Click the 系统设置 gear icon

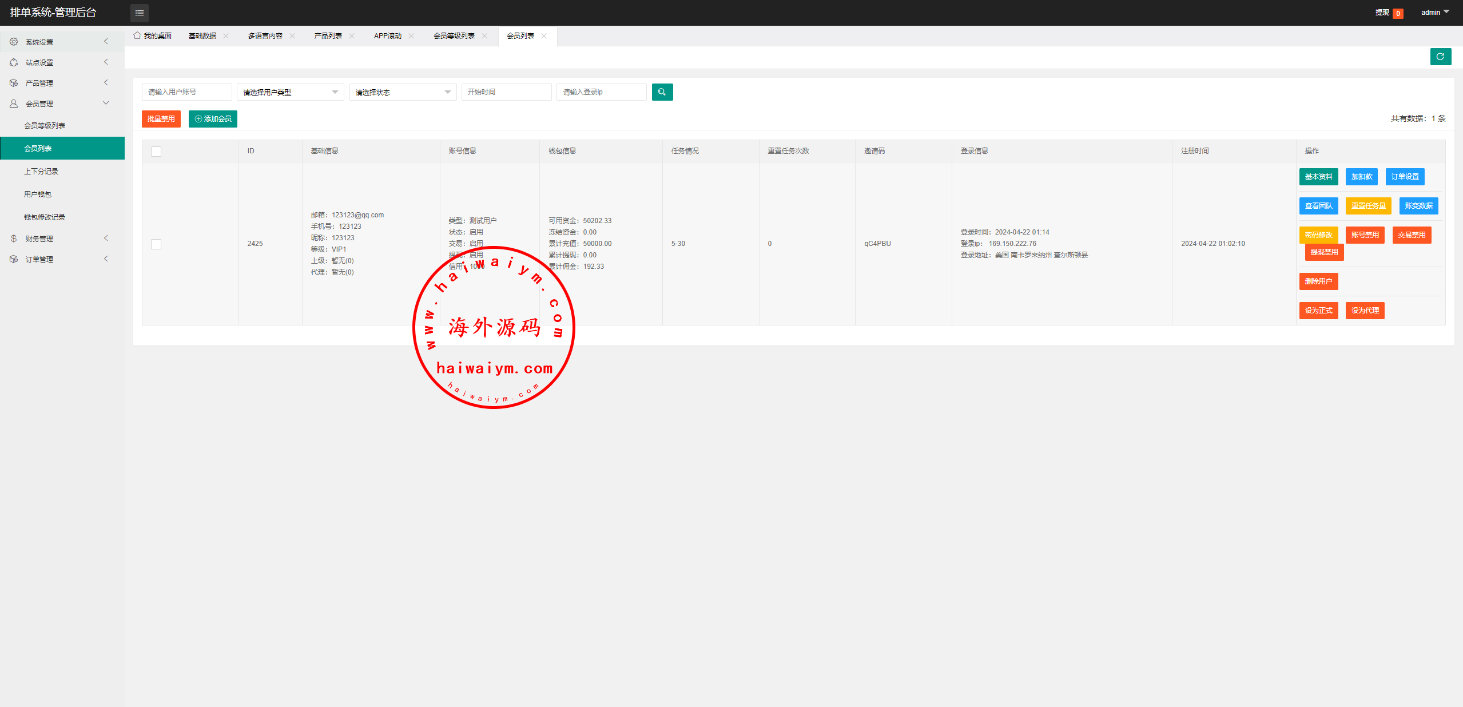pos(14,42)
